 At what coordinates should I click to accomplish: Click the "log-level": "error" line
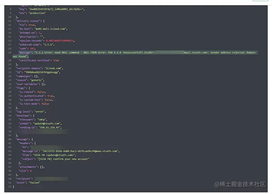click(31, 112)
